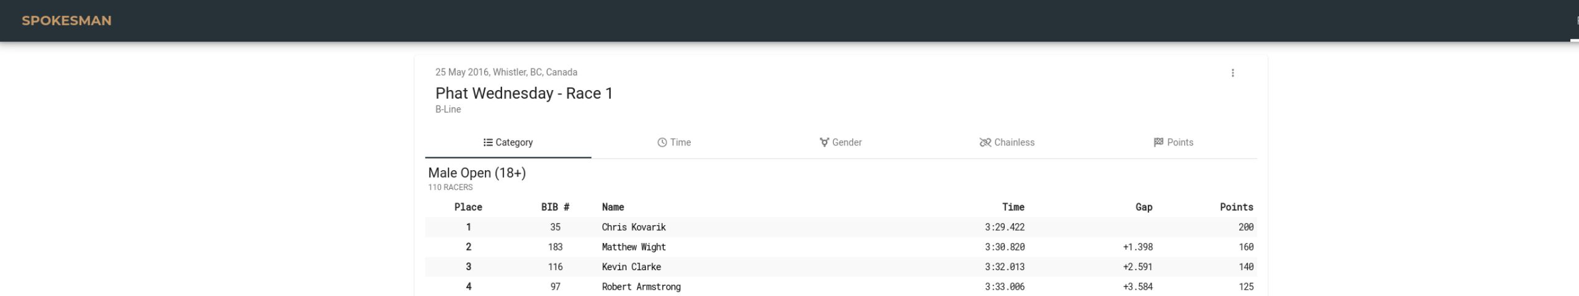Click the Points column header
Screen dimensions: 1579x296
click(x=1237, y=207)
